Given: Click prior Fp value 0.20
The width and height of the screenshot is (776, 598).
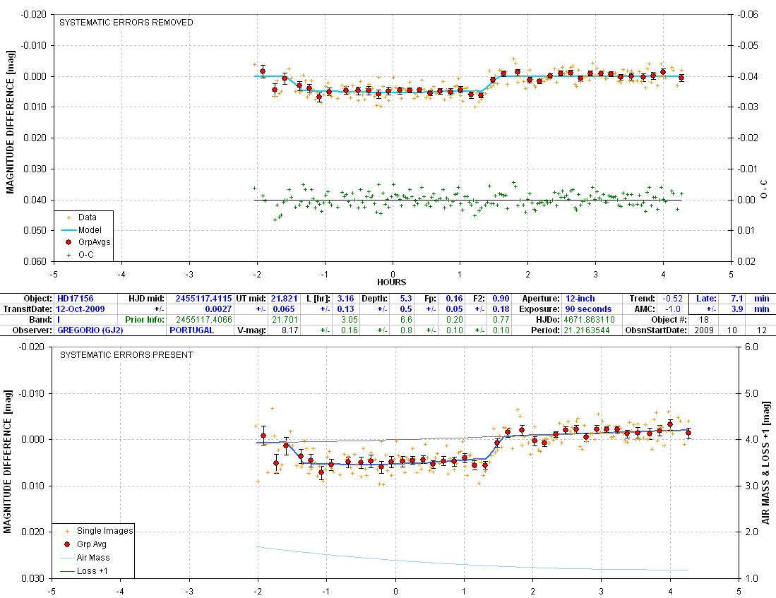Looking at the screenshot, I should click(454, 320).
